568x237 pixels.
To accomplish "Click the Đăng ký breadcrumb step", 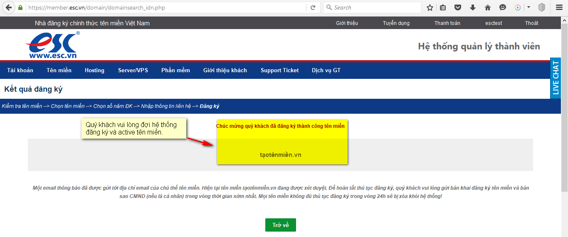I will click(x=210, y=106).
